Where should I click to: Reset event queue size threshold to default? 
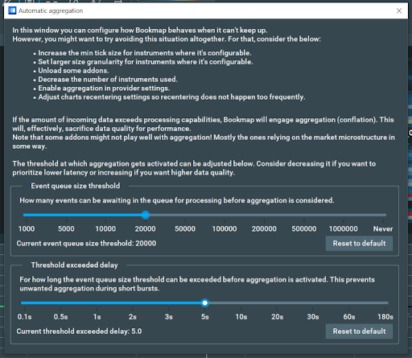pos(359,243)
